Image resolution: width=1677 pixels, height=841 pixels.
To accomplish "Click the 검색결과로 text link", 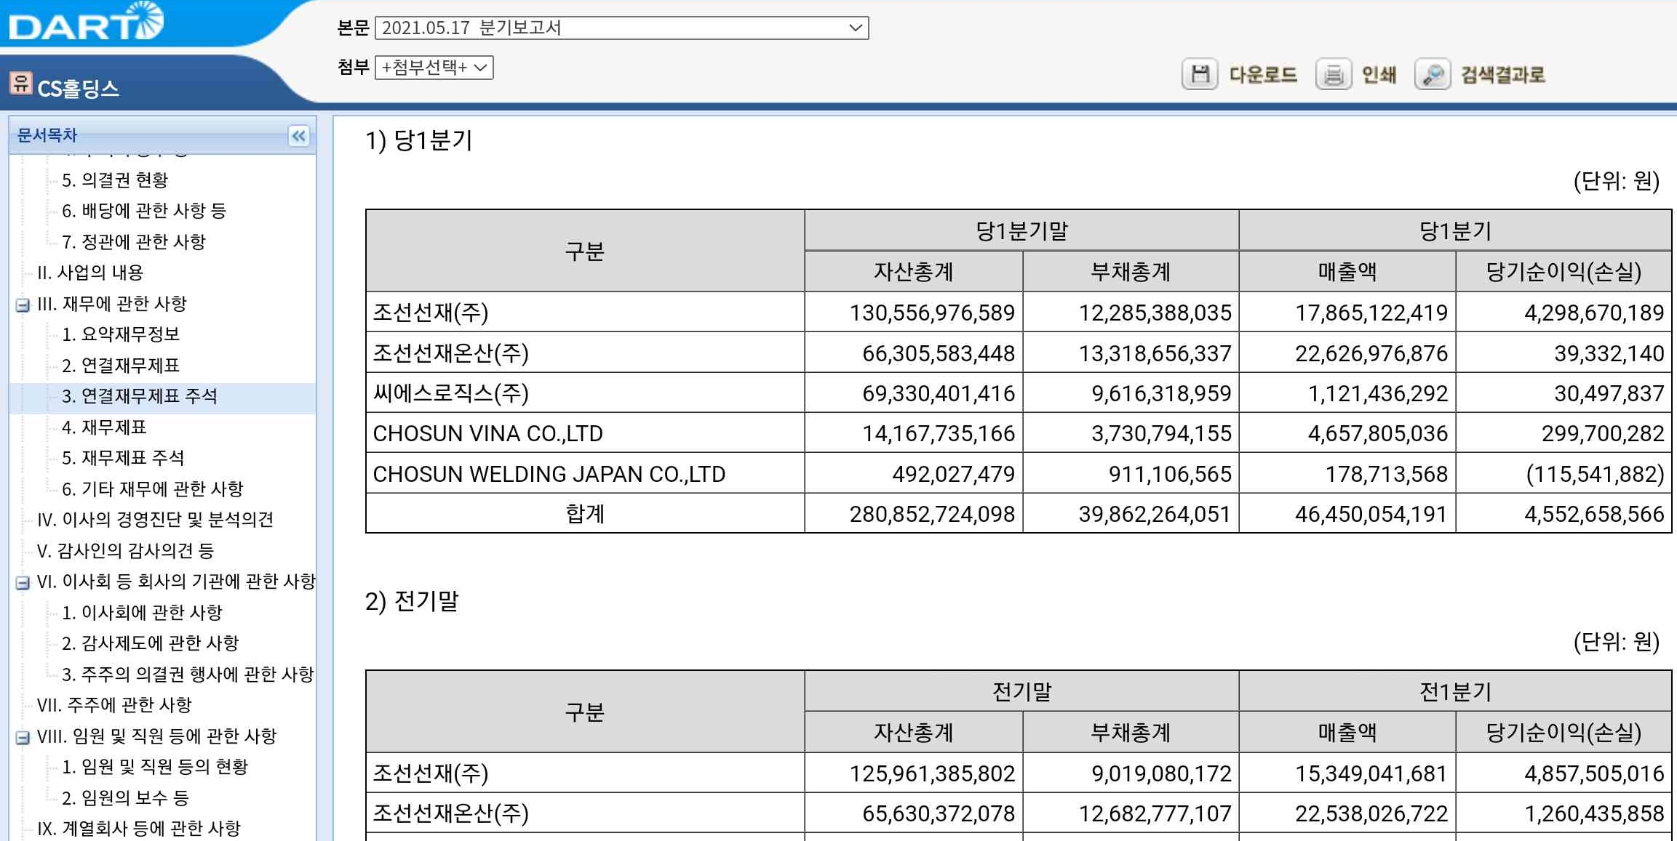I will pyautogui.click(x=1502, y=75).
